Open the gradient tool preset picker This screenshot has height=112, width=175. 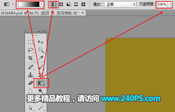pyautogui.click(x=7, y=4)
